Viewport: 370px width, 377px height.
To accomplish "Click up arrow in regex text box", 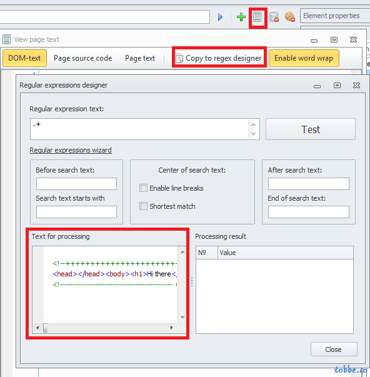I will [x=253, y=124].
